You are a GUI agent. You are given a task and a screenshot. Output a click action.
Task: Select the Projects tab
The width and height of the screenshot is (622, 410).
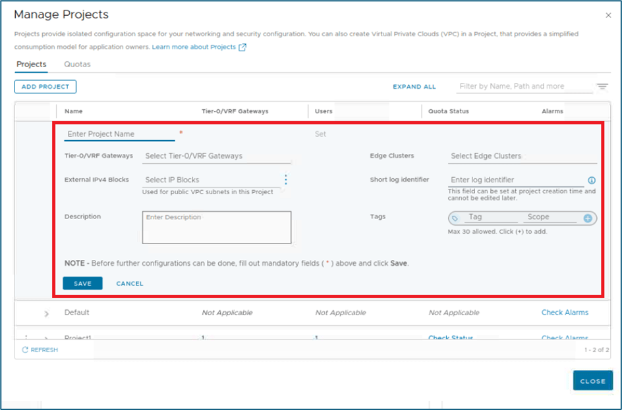[x=31, y=64]
